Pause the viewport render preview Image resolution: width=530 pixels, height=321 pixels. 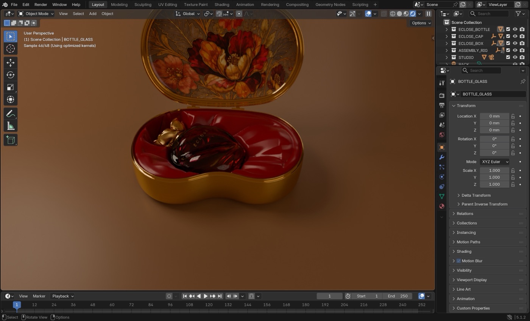pyautogui.click(x=429, y=14)
